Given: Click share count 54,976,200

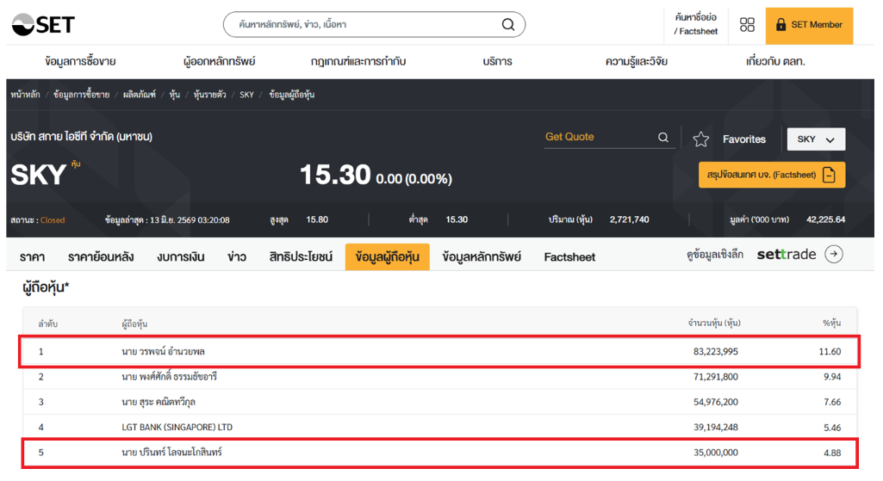Looking at the screenshot, I should click(715, 402).
